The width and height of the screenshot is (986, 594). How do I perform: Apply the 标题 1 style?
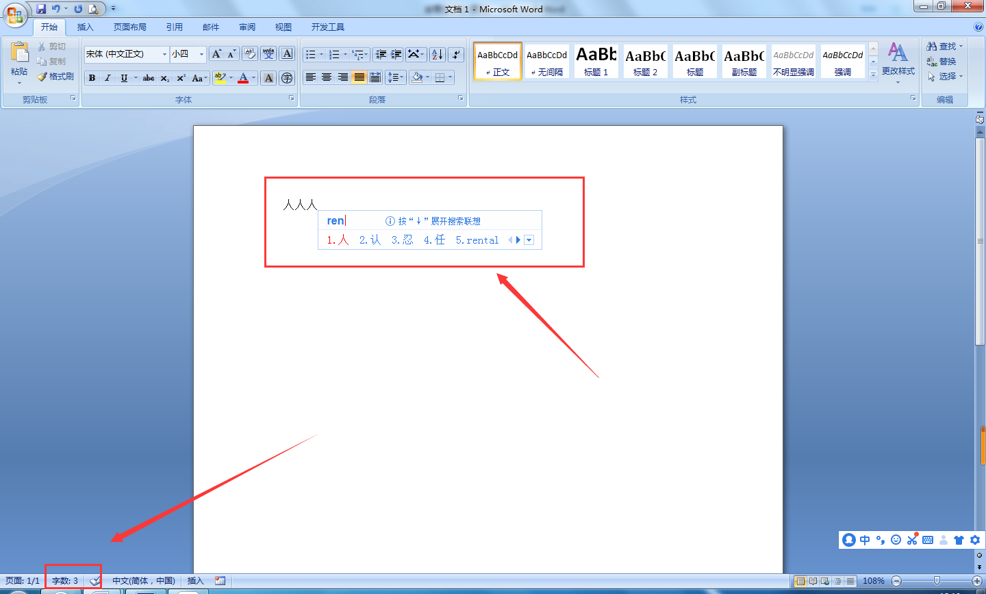(596, 61)
